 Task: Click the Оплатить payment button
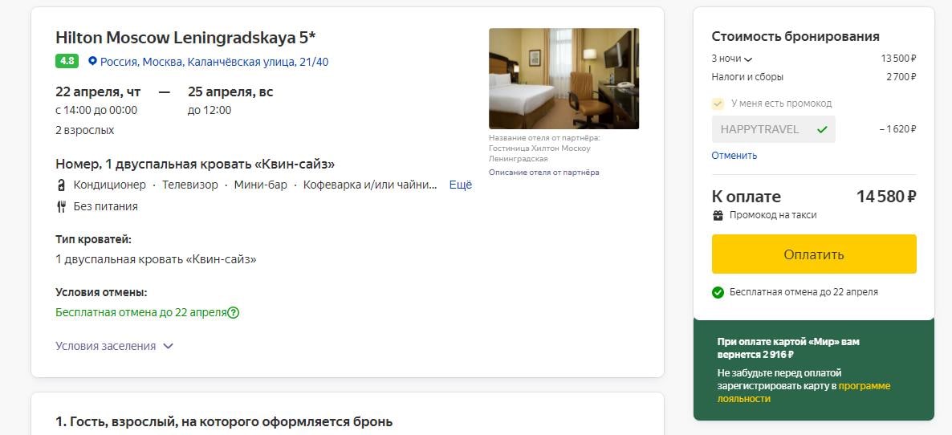814,254
